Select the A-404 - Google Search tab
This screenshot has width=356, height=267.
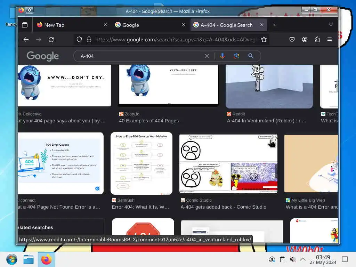(229, 25)
